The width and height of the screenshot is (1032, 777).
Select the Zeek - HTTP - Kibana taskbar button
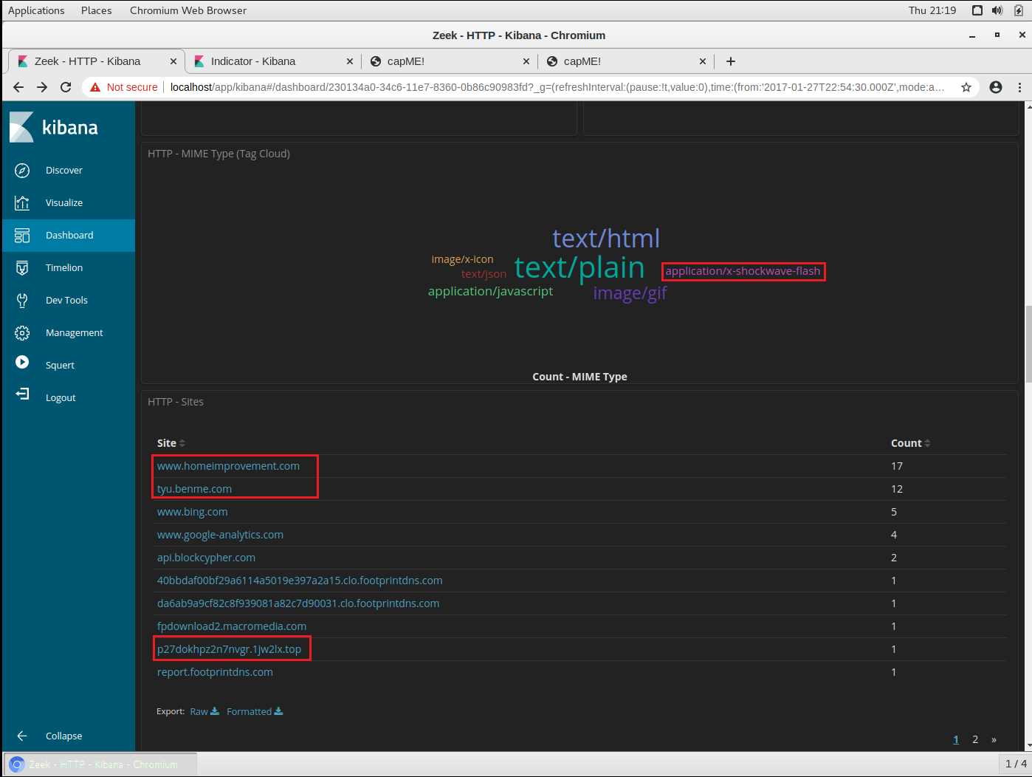pos(101,764)
